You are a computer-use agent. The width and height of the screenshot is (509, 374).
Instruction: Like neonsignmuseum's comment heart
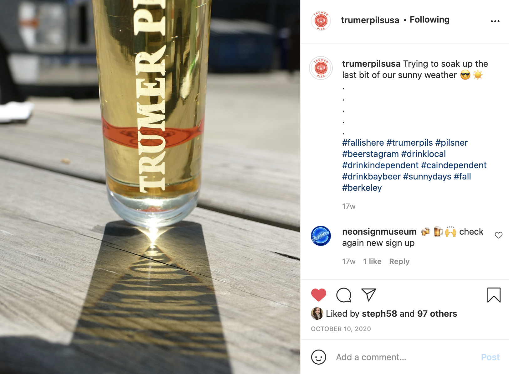498,235
